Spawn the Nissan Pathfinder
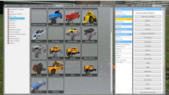 (90, 51)
